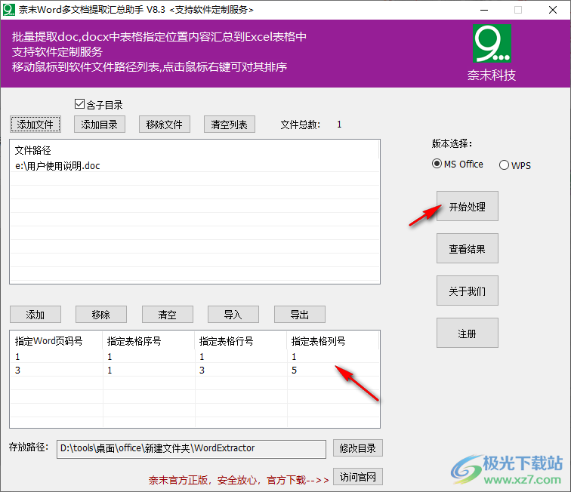Toggle the 含子目录 checkbox
This screenshot has height=492, width=571.
(x=79, y=104)
